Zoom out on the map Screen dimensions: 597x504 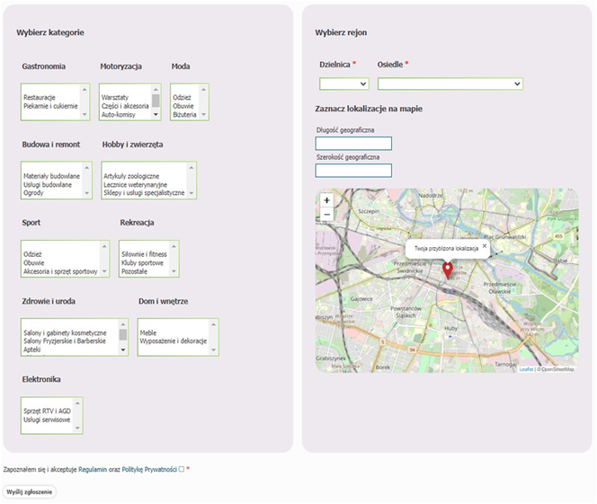click(326, 215)
